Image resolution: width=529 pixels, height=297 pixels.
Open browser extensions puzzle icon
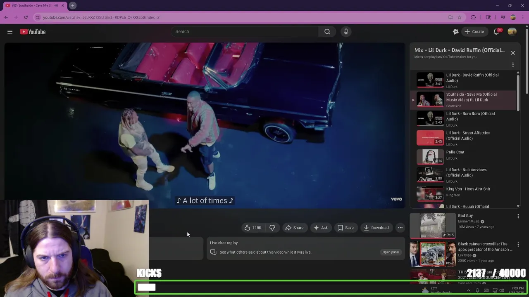(x=474, y=17)
